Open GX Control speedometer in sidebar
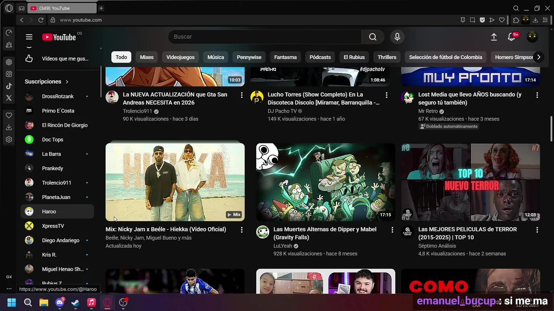The image size is (554, 311). tap(9, 33)
